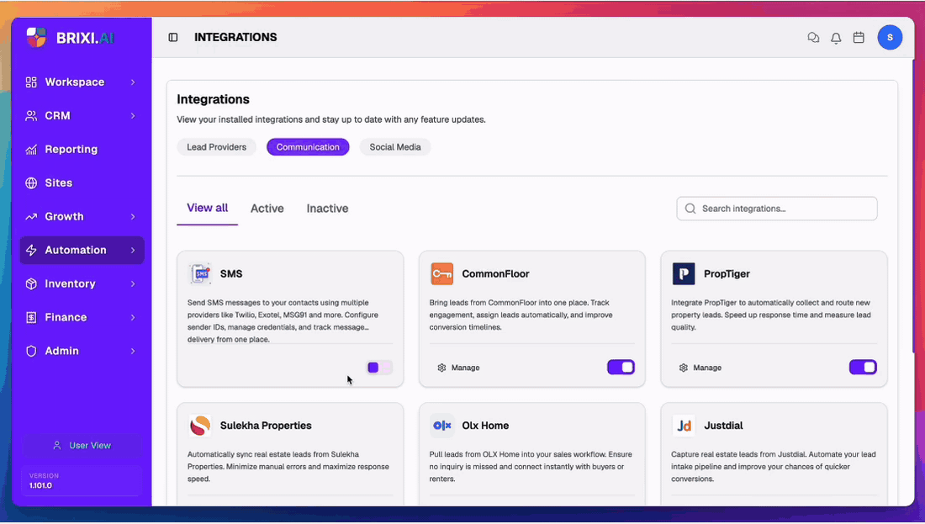Click the SMS card description text
This screenshot has width=925, height=524.
pyautogui.click(x=283, y=321)
